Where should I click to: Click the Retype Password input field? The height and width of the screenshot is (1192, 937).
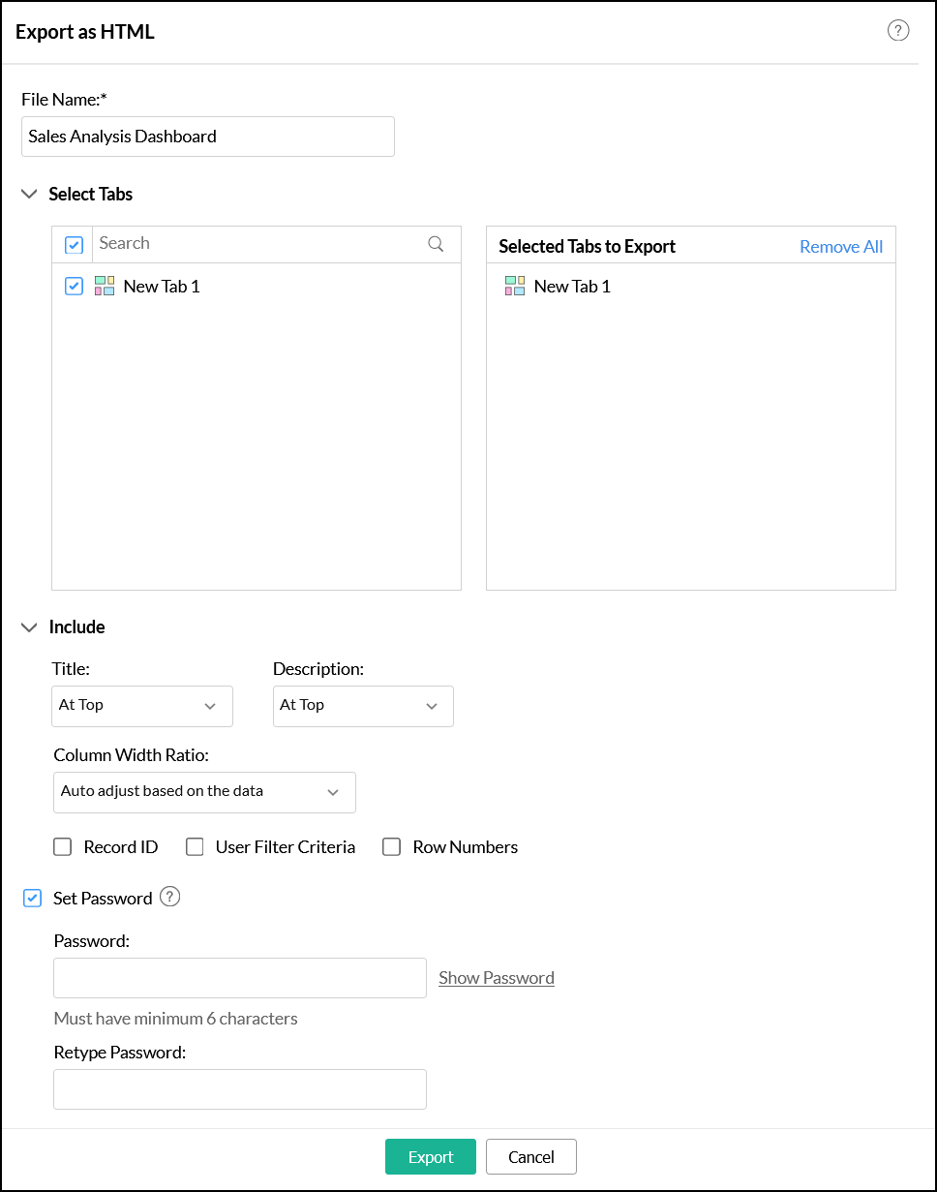pos(240,1089)
